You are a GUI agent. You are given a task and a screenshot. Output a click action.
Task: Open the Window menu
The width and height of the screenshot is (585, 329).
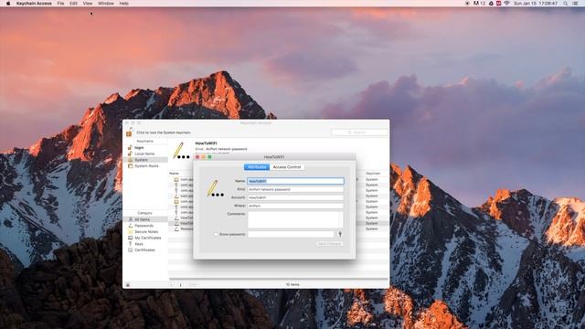click(x=106, y=4)
